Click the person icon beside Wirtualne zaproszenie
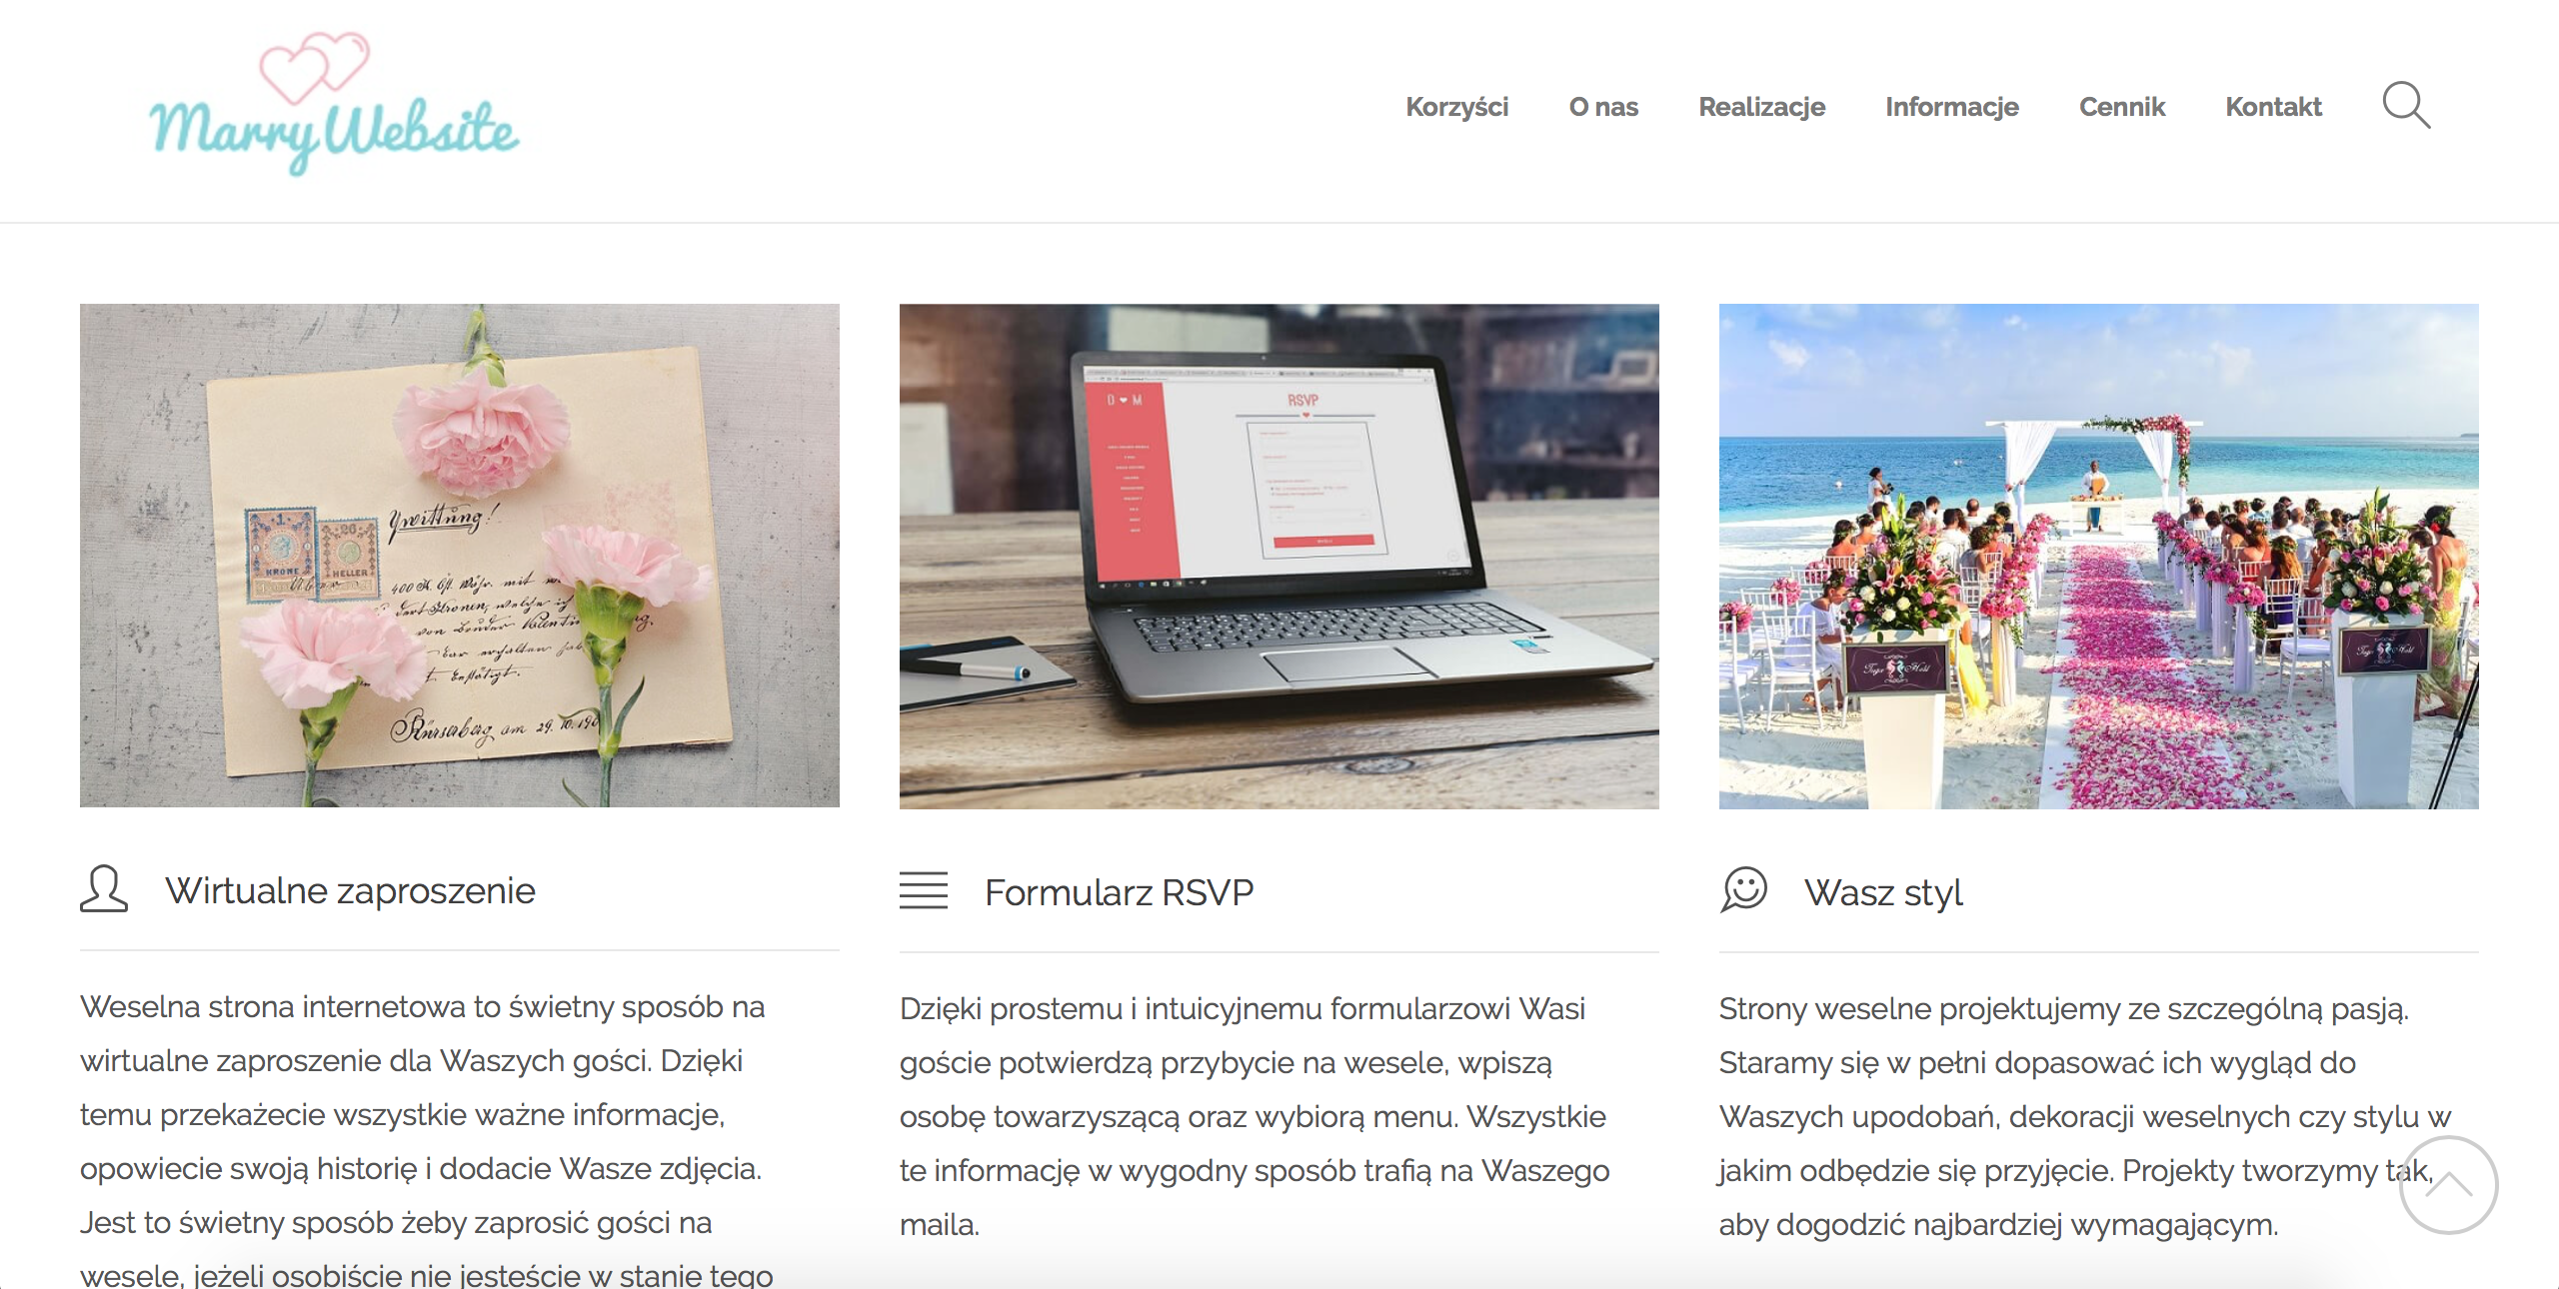 pos(104,889)
